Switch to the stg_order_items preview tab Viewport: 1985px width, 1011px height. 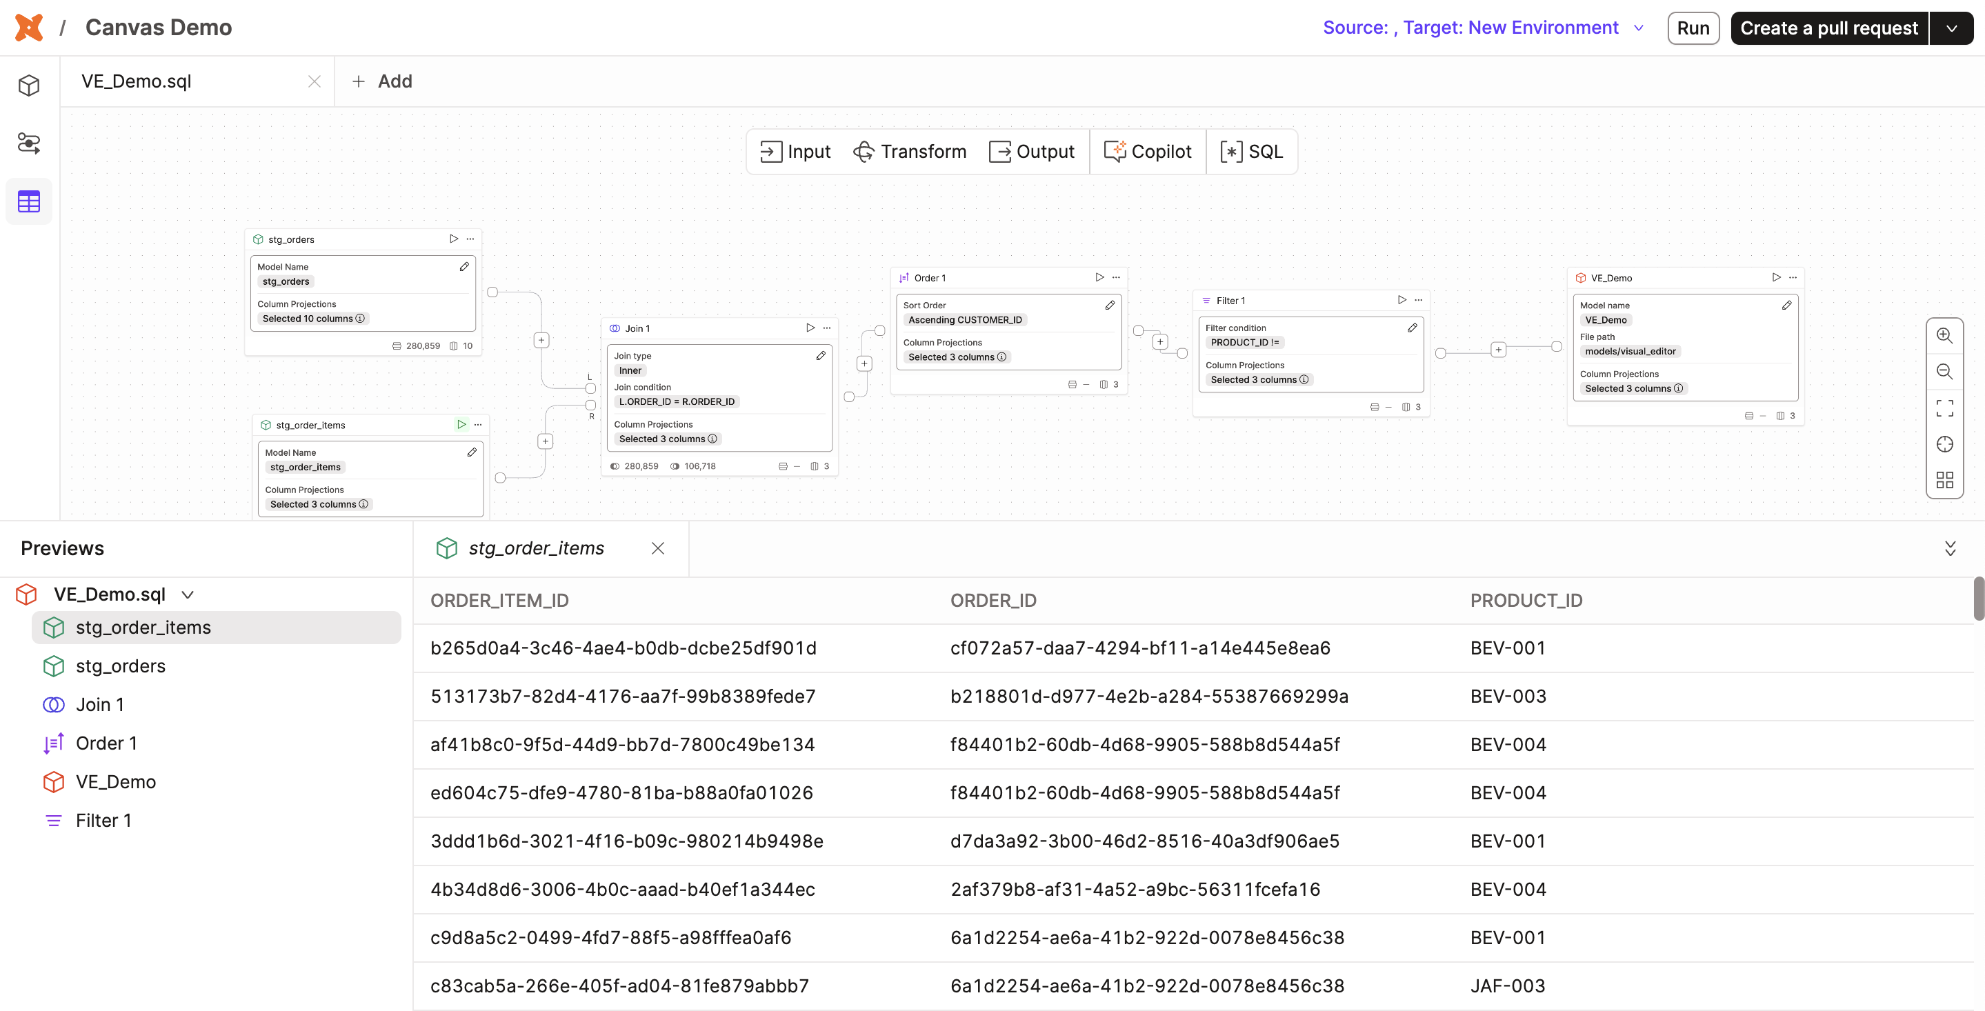(x=535, y=548)
